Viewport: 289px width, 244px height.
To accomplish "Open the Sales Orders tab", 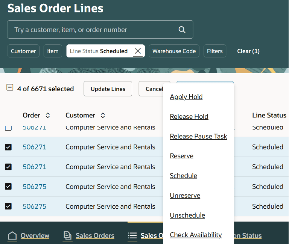I will point(95,235).
